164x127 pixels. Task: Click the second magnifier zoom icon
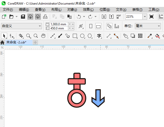click(x=36, y=36)
